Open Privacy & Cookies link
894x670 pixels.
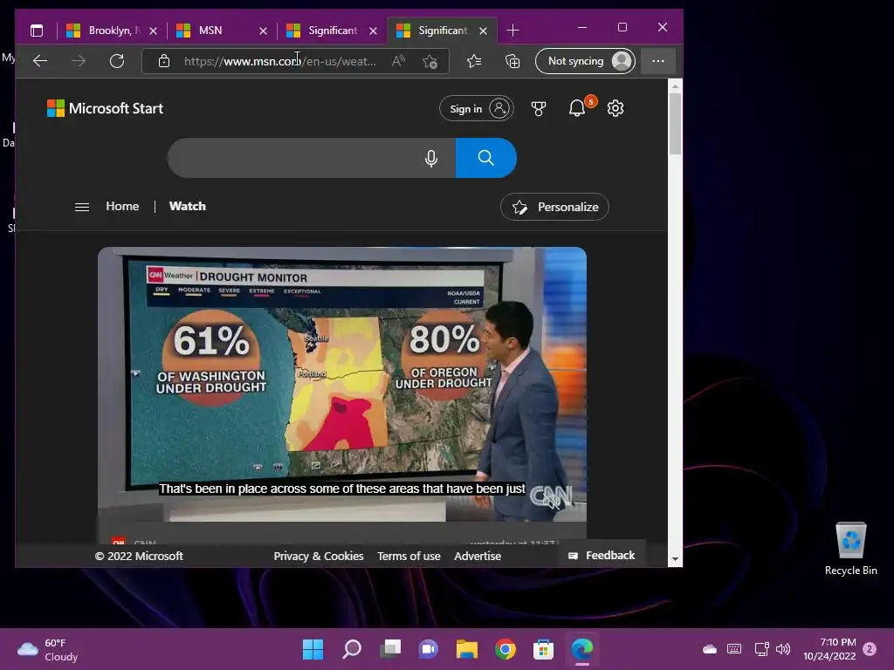click(318, 556)
